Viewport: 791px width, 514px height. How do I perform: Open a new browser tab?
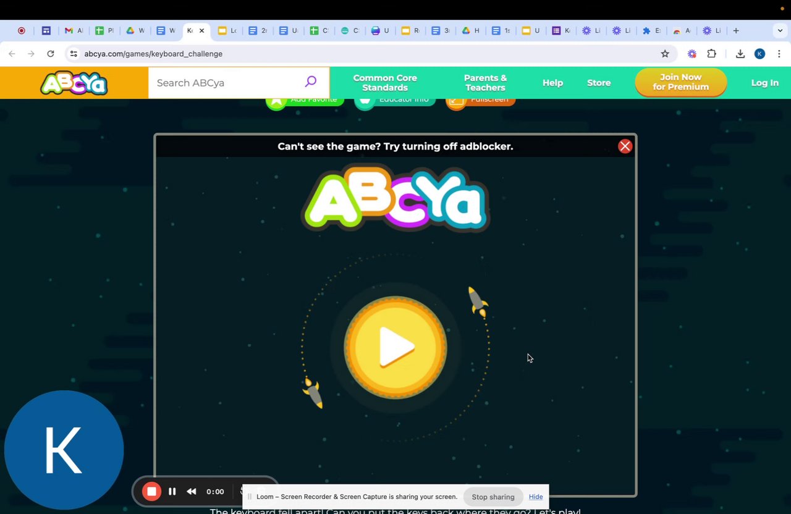pos(736,30)
